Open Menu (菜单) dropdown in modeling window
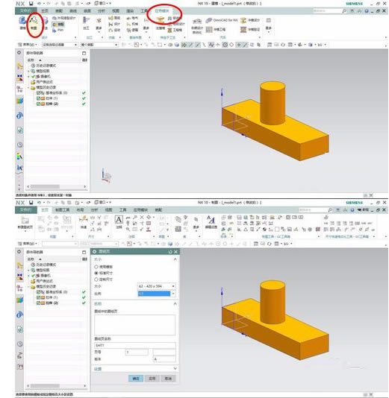Screen dimensions: 389x398 point(28,45)
